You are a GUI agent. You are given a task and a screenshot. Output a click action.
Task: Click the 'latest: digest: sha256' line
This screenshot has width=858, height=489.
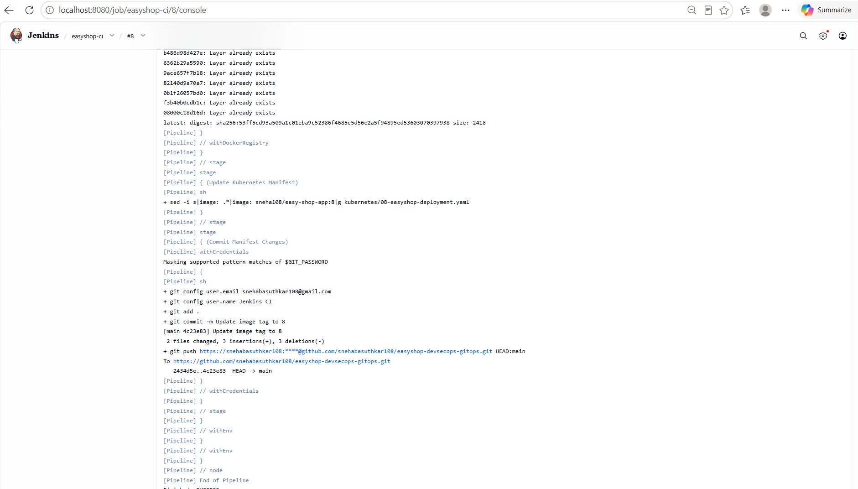click(x=324, y=123)
